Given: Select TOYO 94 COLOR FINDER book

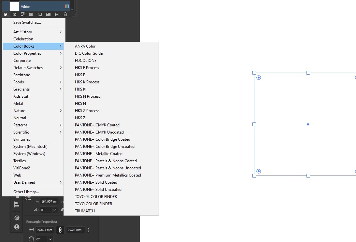Looking at the screenshot, I should tap(111, 197).
